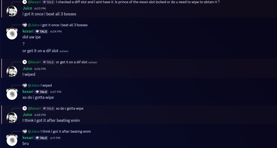Open the Juice username at 6:06 PM
277x148 pixels.
tap(27, 69)
